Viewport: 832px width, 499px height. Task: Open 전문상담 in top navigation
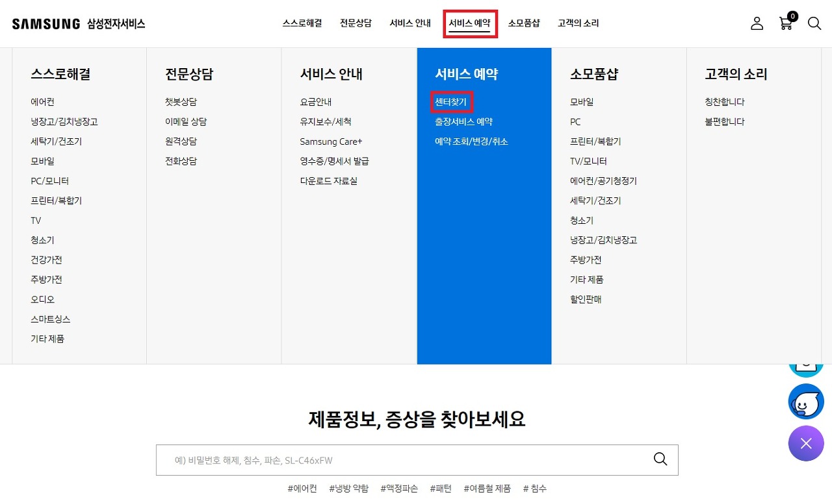pos(356,23)
